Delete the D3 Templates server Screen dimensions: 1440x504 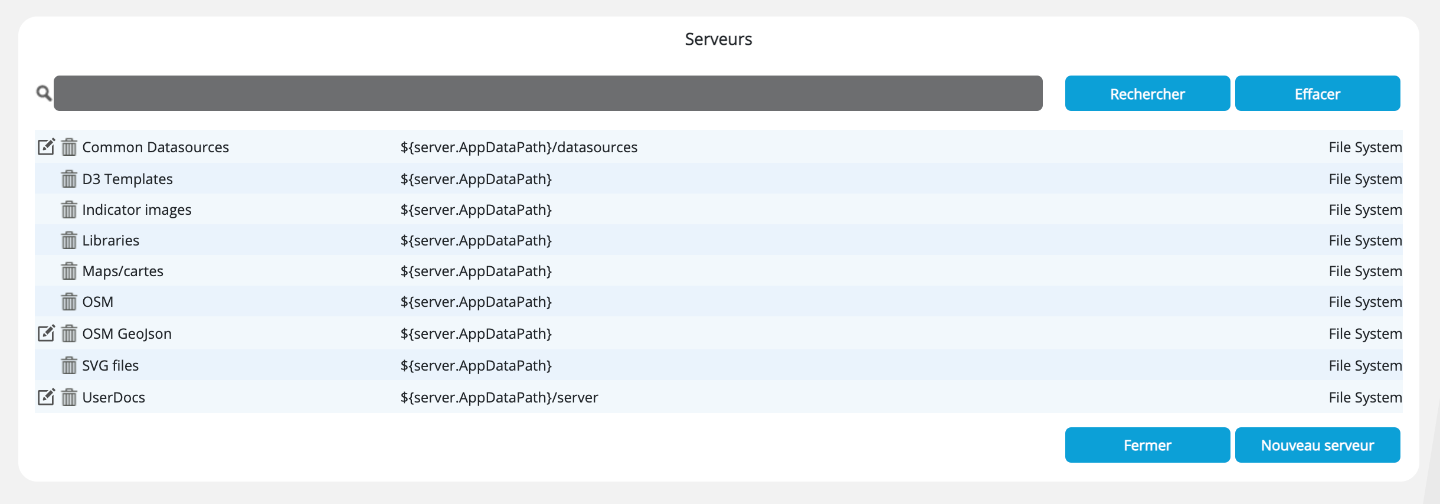click(69, 179)
